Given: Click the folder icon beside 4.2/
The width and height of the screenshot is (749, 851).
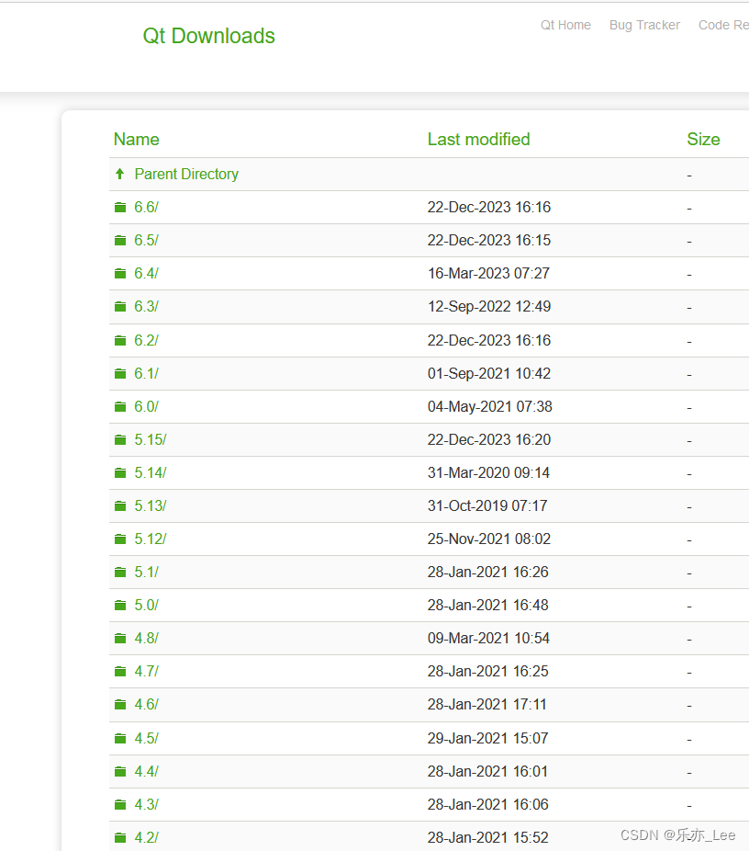Looking at the screenshot, I should pos(120,838).
